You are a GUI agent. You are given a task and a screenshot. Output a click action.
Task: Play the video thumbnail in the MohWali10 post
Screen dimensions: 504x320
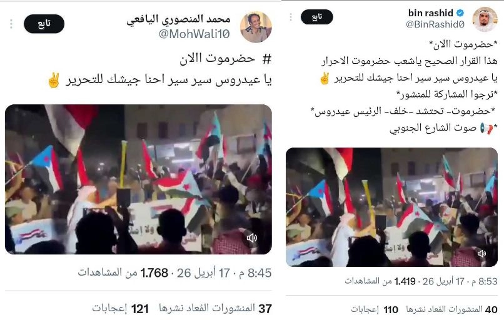[x=138, y=179]
